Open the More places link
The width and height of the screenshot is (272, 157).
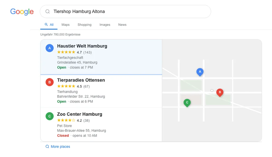click(60, 147)
